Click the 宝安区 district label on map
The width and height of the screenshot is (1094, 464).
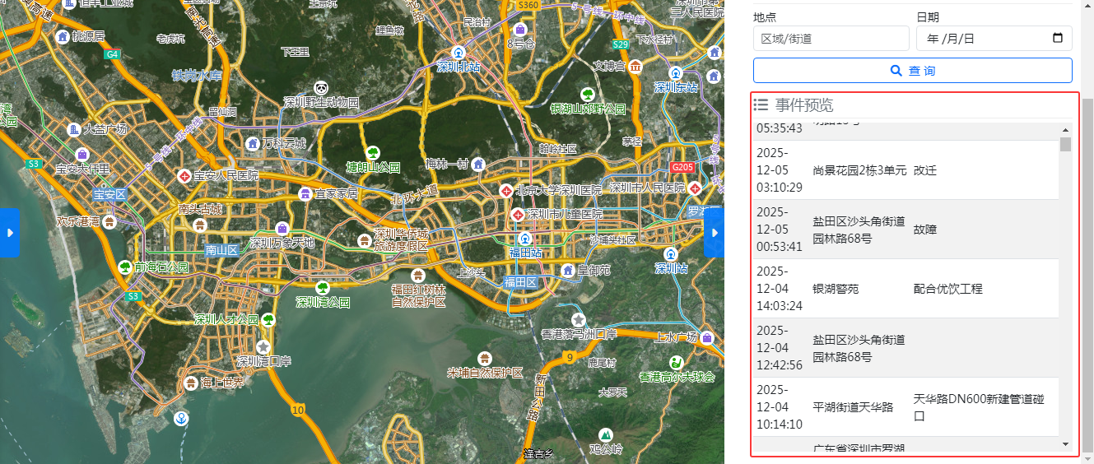coord(109,194)
